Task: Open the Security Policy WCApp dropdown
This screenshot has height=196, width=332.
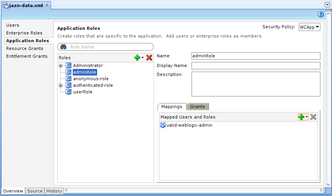Action: click(309, 27)
